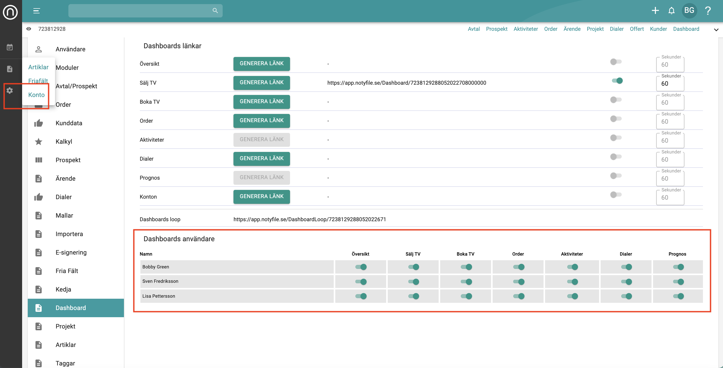
Task: Click the Notyfile logo icon
Action: pos(10,12)
